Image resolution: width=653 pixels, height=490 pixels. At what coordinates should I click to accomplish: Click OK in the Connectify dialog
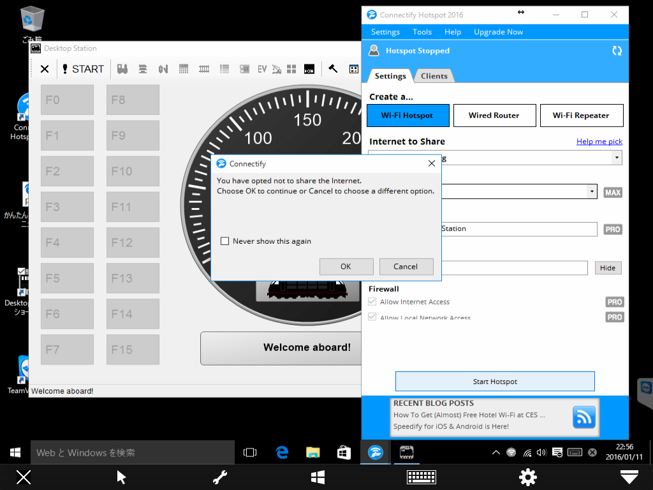(x=346, y=266)
